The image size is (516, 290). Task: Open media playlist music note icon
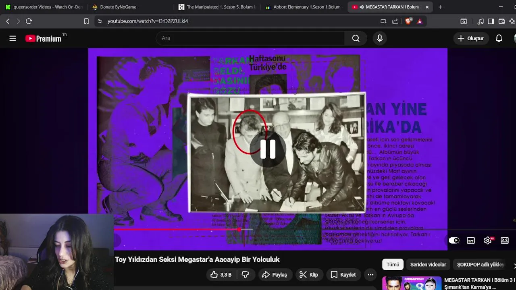point(481,21)
